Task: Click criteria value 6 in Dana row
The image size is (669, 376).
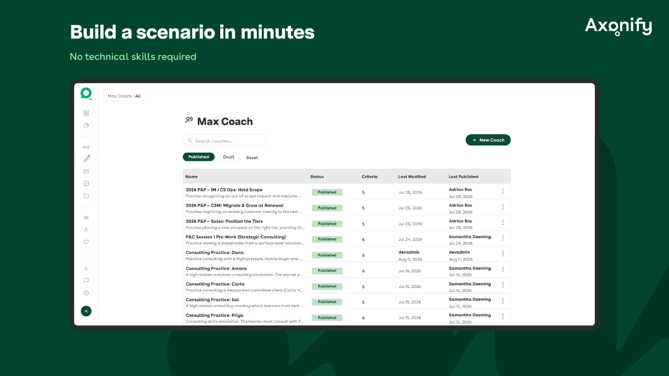Action: (363, 255)
